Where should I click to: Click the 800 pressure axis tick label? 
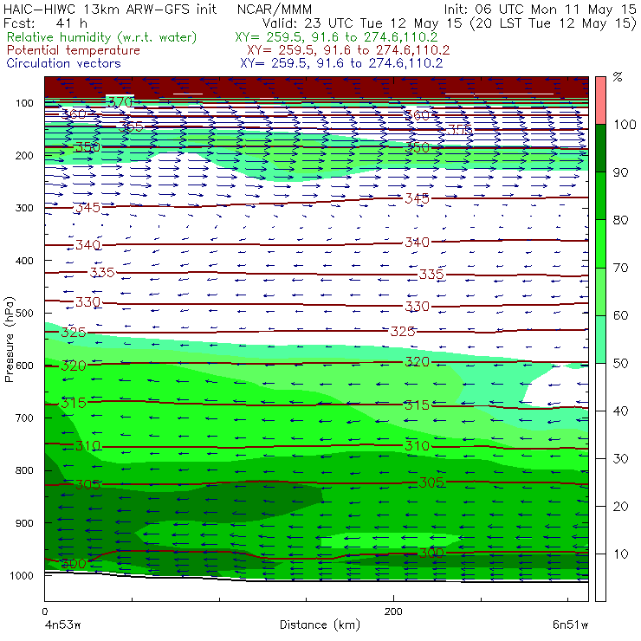click(x=24, y=470)
